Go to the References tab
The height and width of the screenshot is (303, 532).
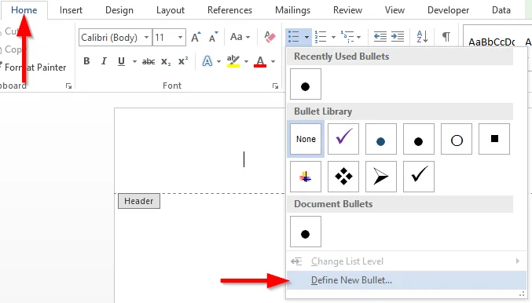(229, 10)
